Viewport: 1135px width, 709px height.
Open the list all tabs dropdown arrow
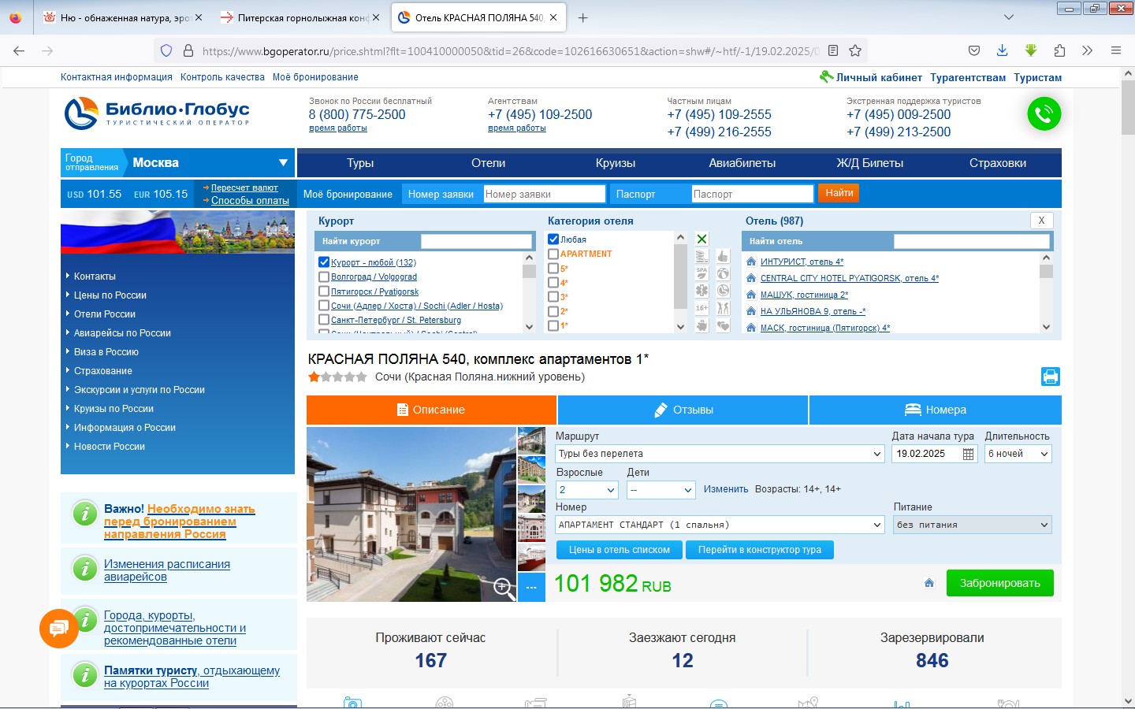[x=1009, y=17]
